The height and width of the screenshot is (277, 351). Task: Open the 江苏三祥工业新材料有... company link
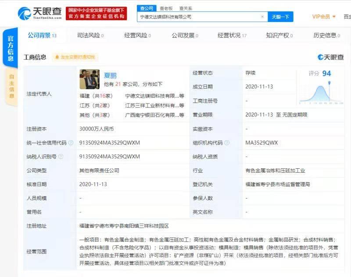pyautogui.click(x=154, y=106)
